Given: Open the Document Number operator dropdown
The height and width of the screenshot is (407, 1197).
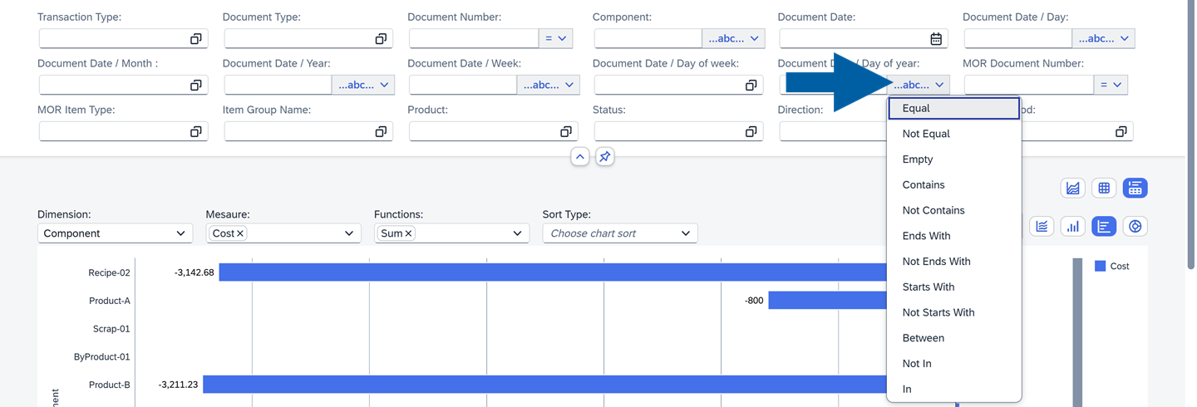Looking at the screenshot, I should coord(555,39).
